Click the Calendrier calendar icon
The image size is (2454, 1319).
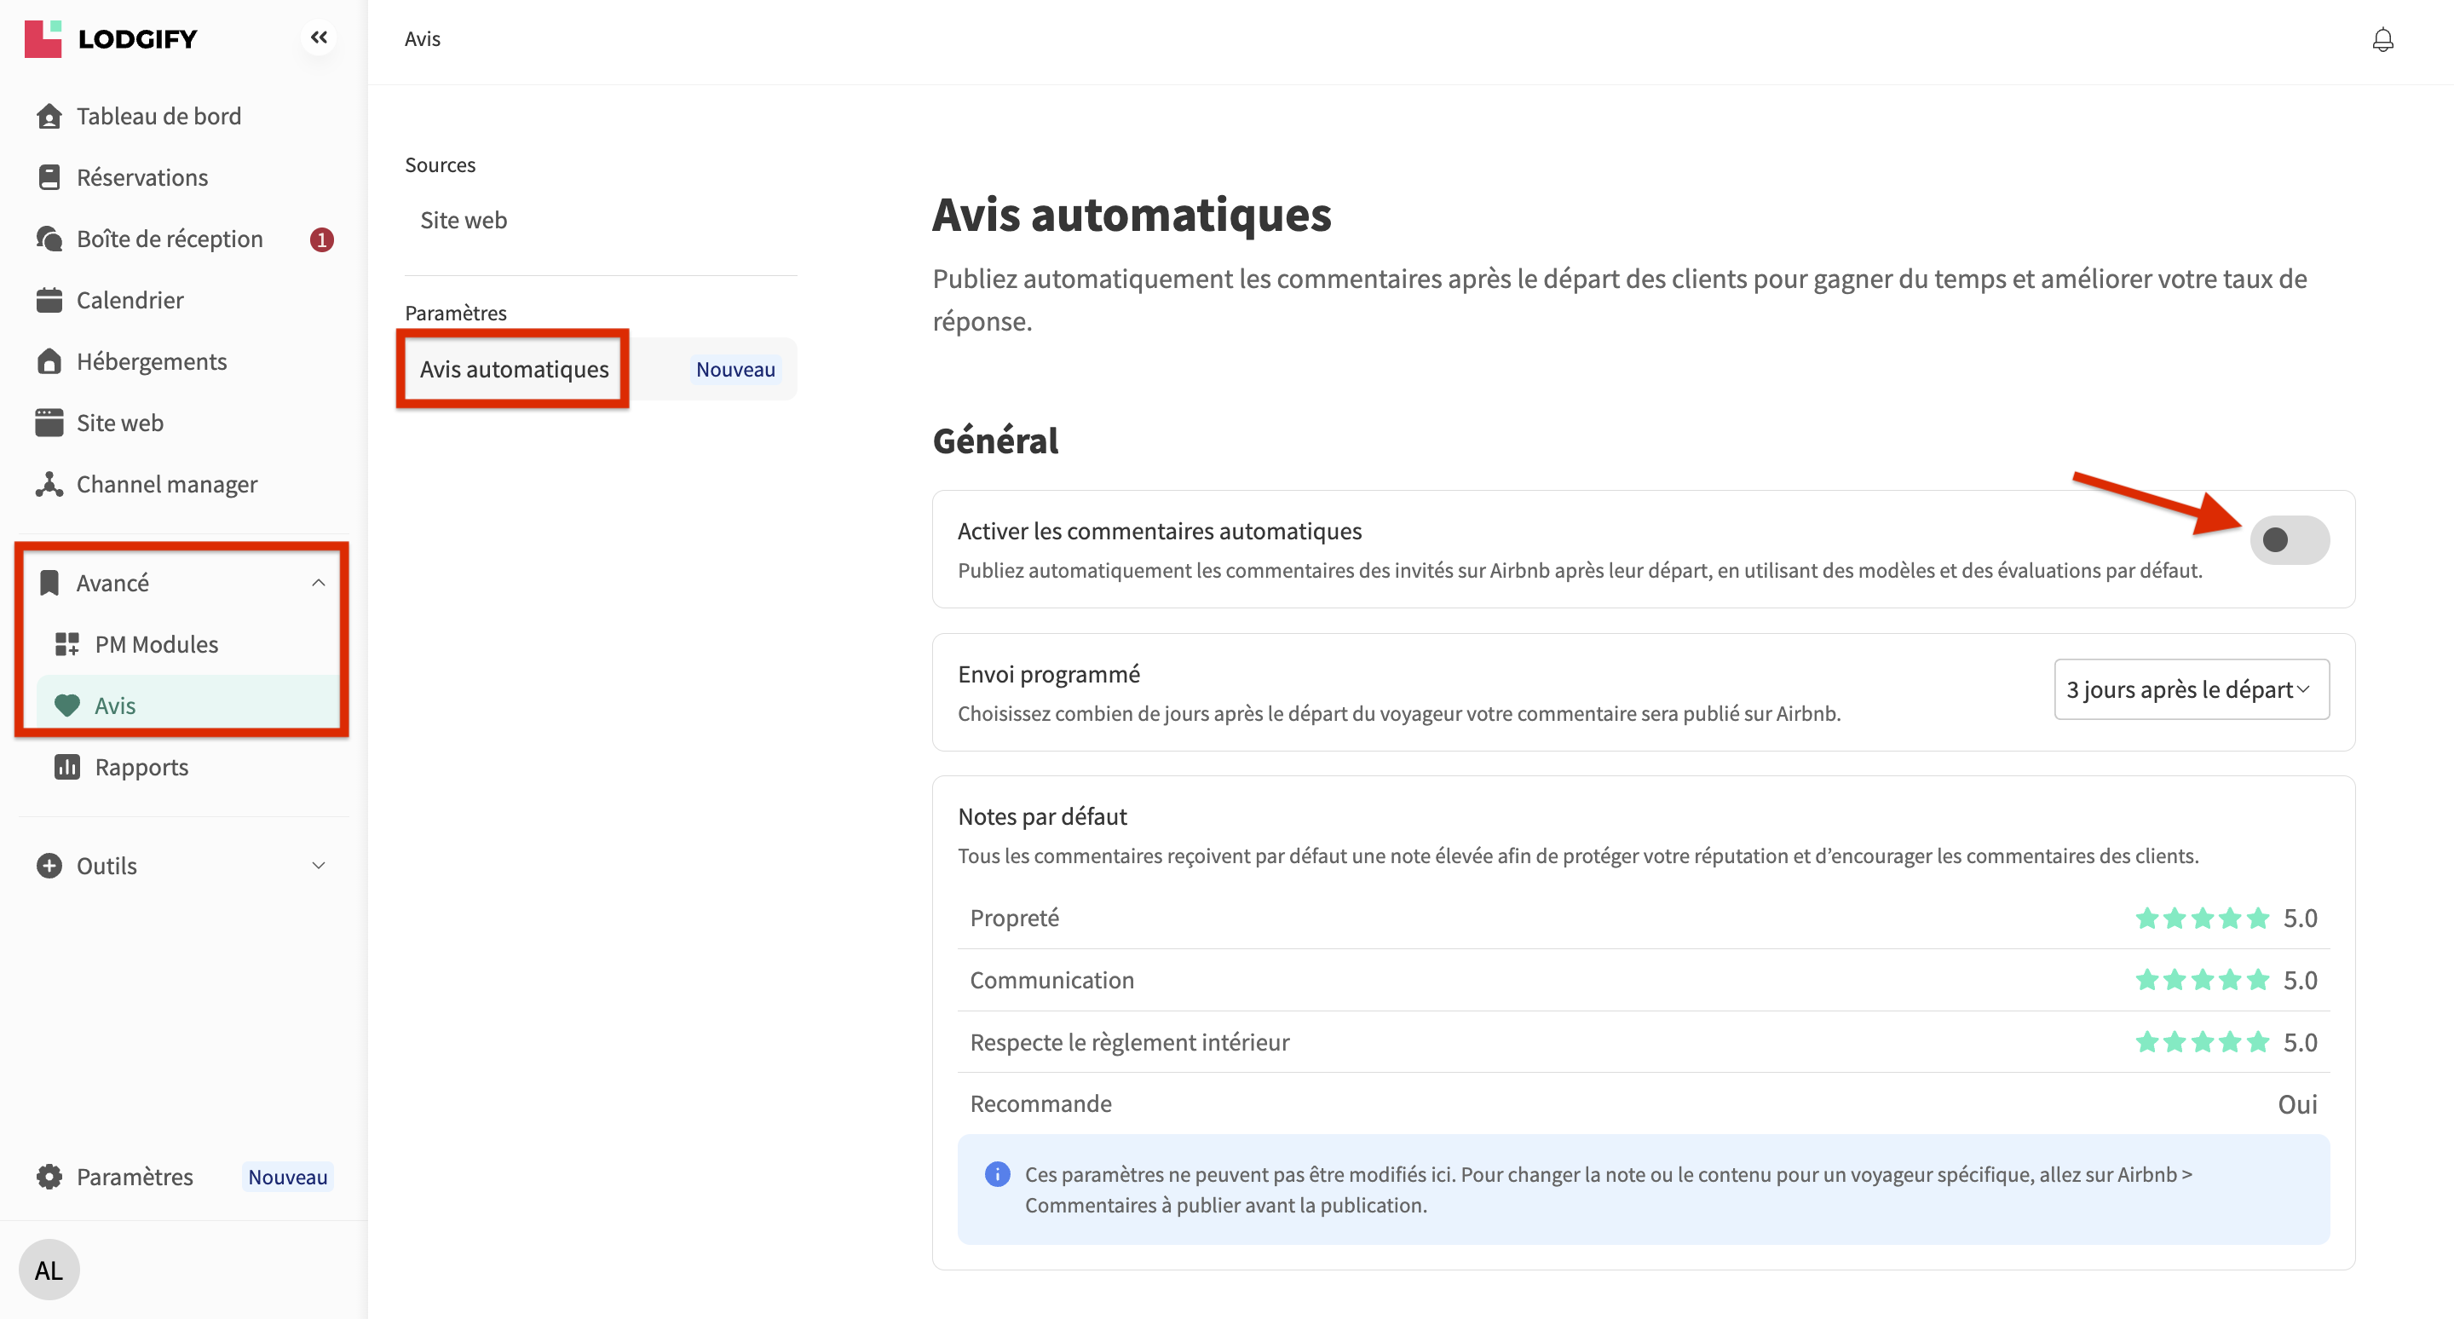pos(49,300)
